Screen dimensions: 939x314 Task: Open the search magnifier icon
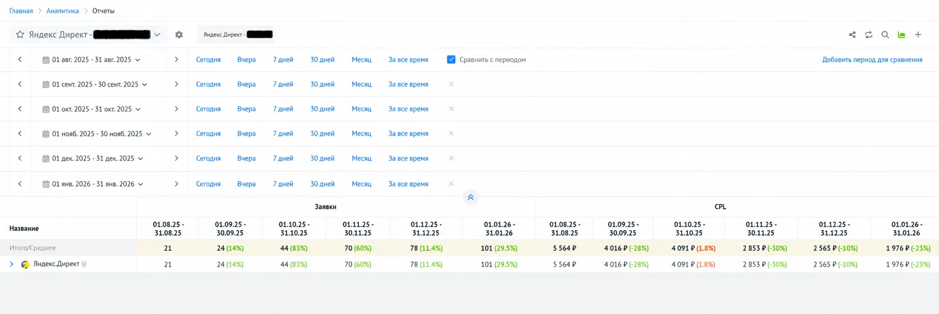[x=885, y=35]
